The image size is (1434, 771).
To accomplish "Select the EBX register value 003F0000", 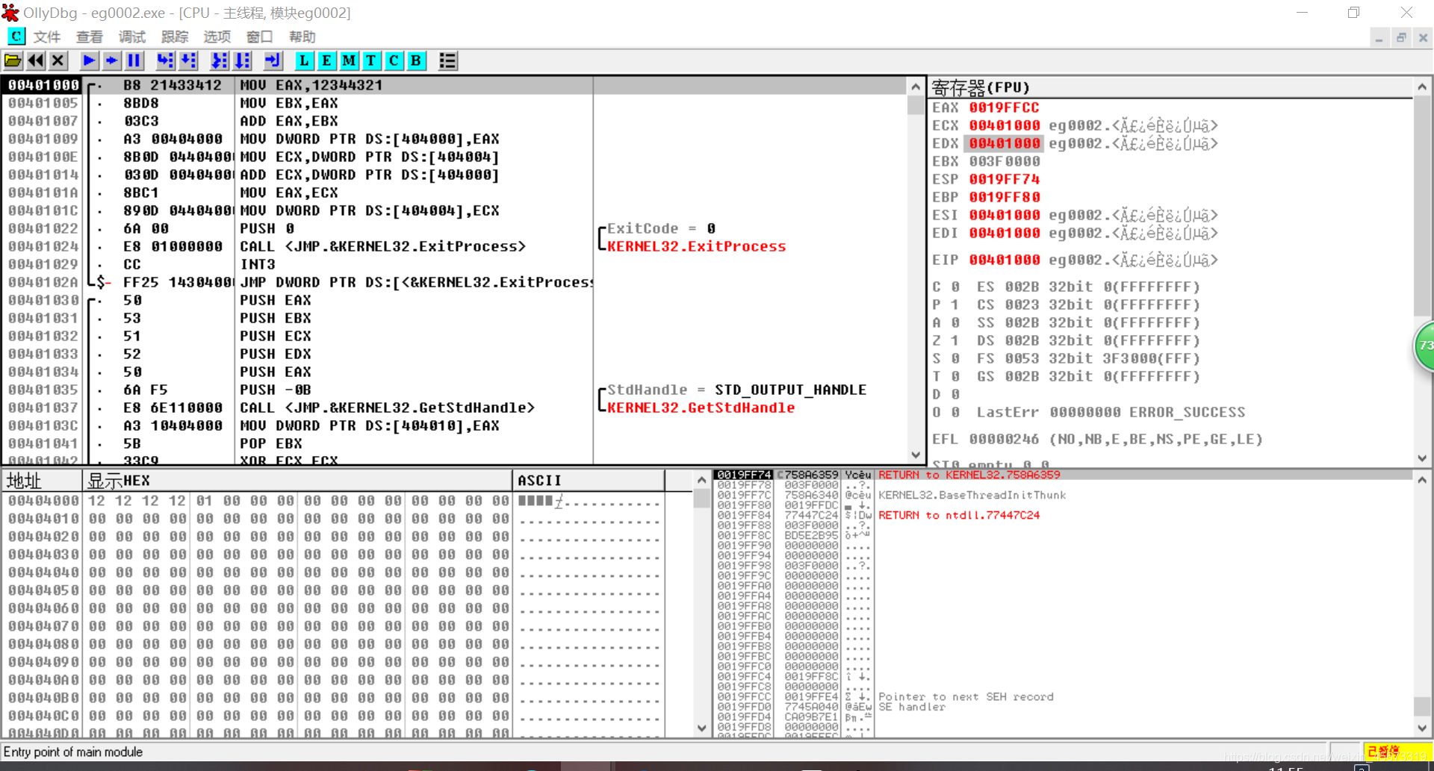I will [1004, 161].
